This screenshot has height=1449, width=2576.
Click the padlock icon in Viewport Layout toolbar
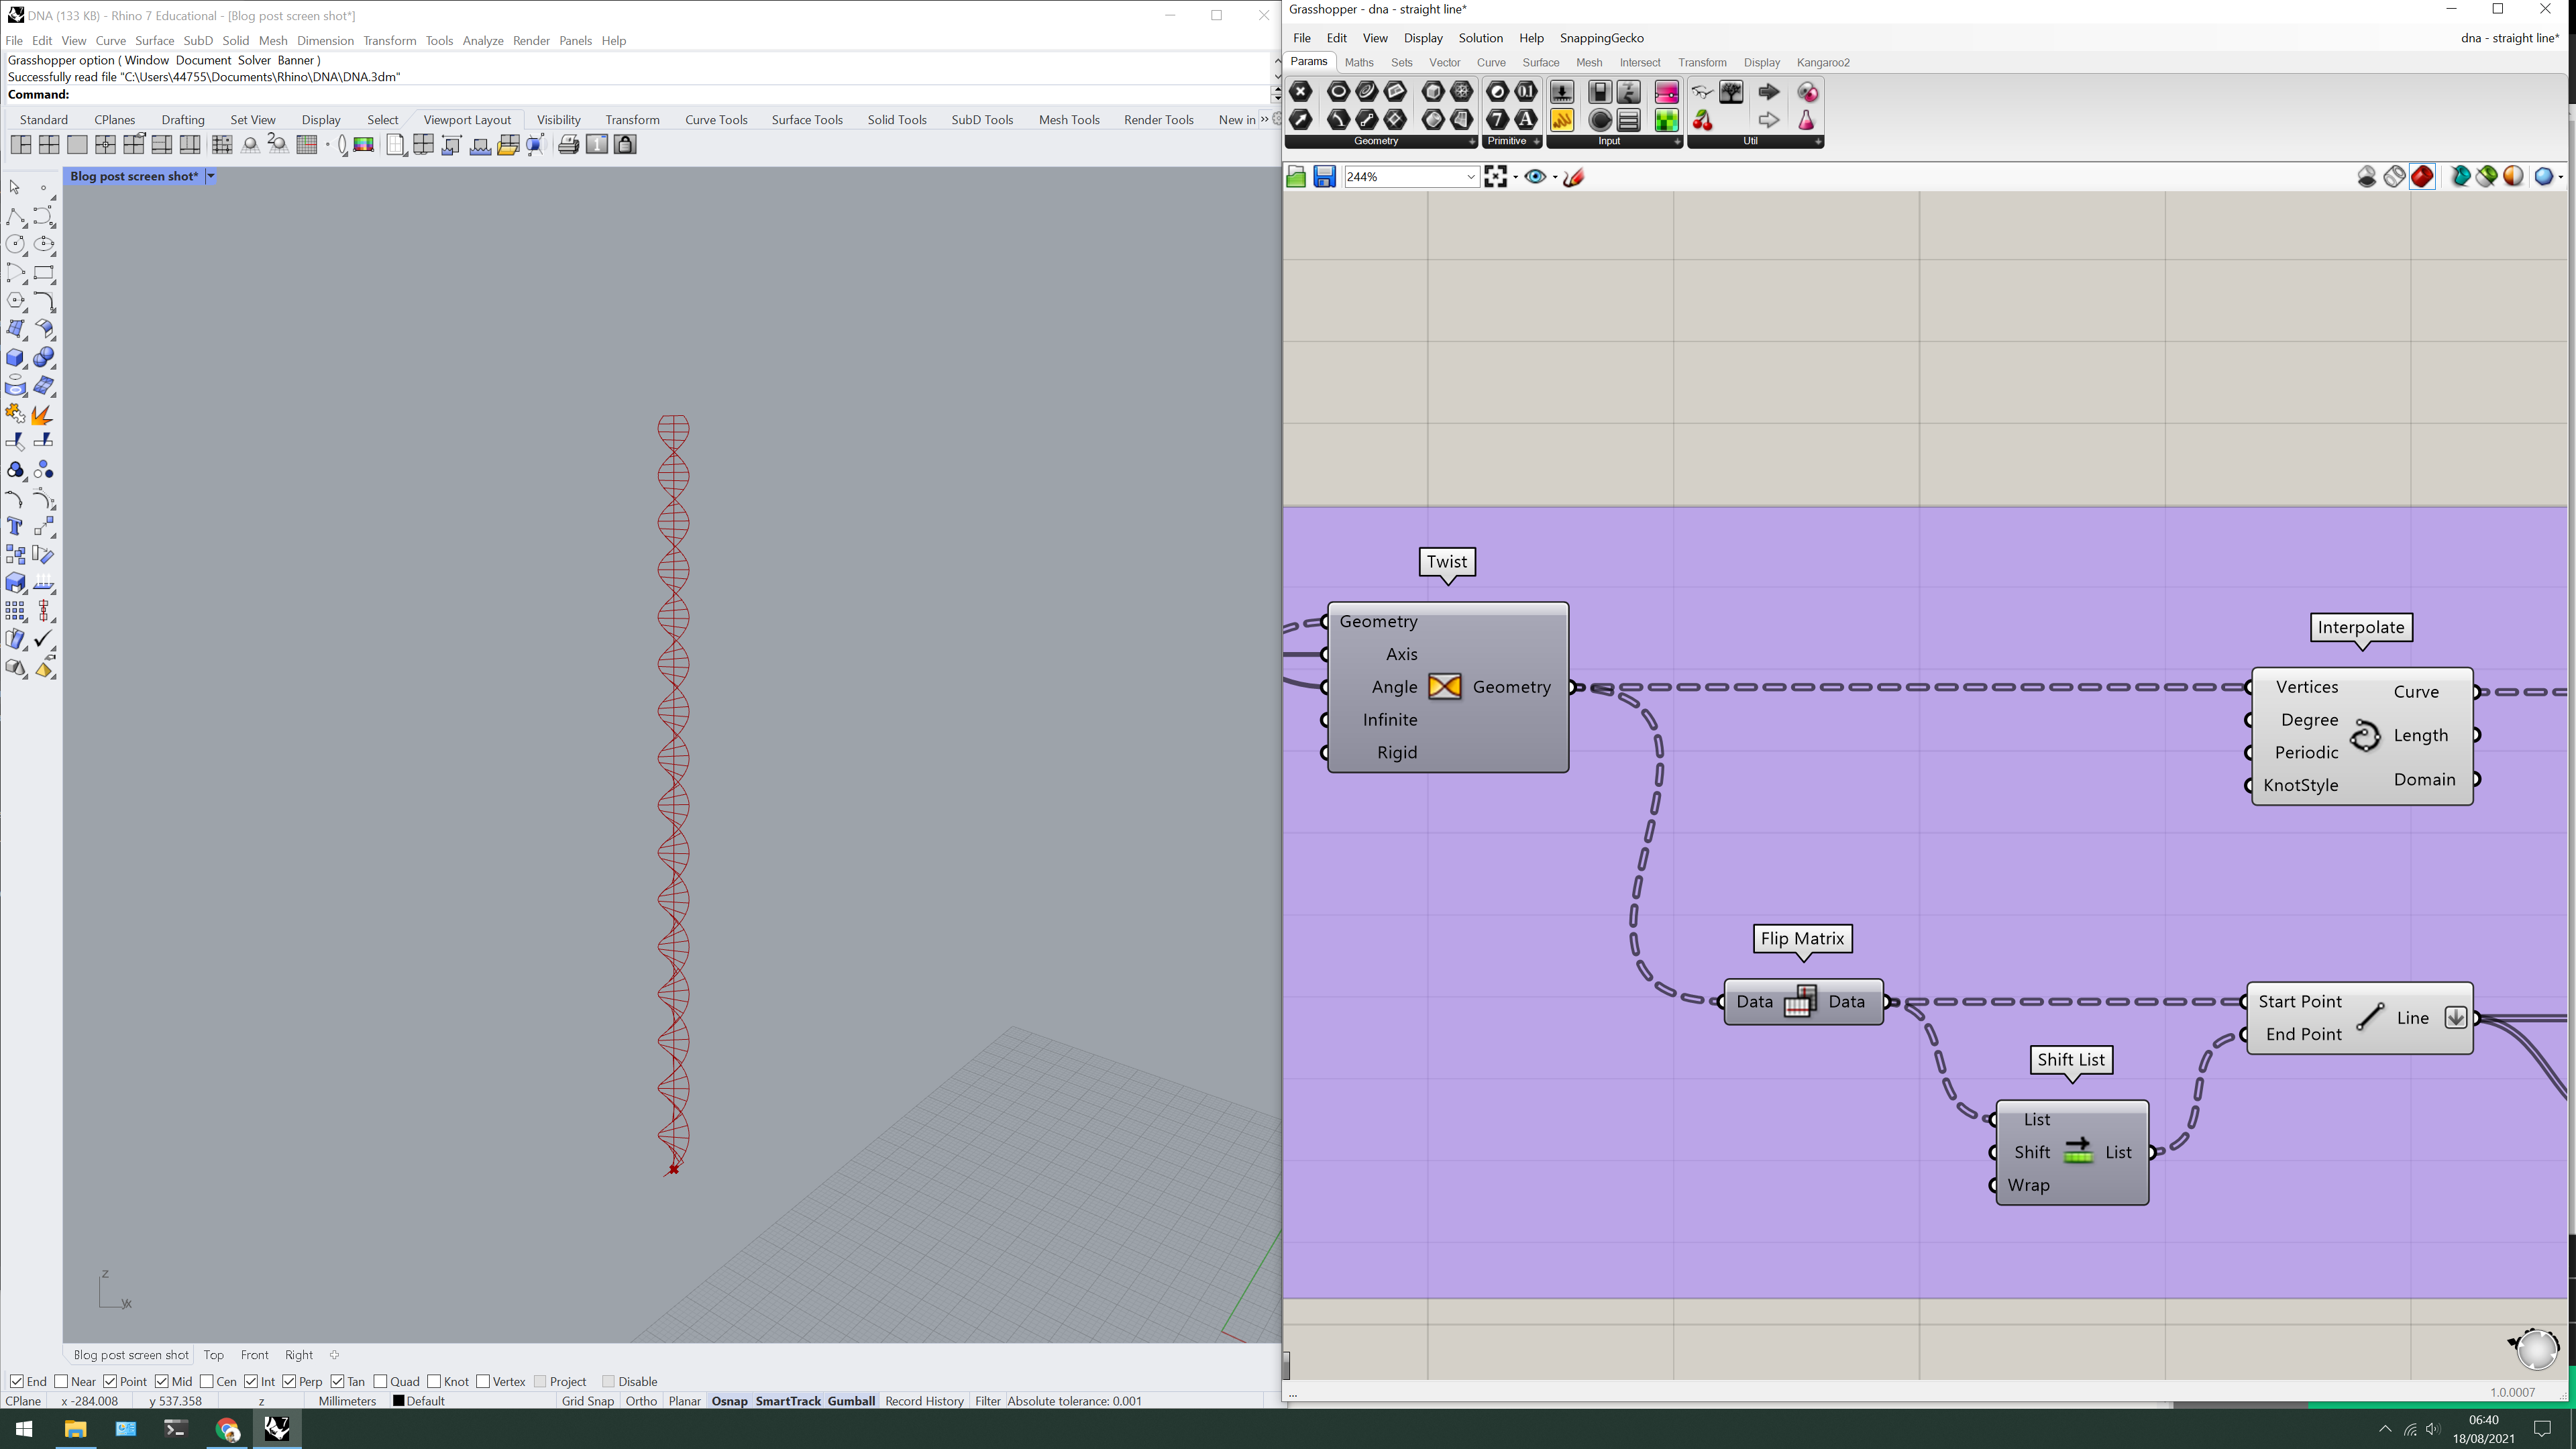pyautogui.click(x=625, y=145)
